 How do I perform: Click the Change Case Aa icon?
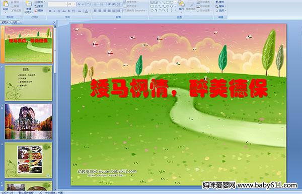[x=80, y=11]
